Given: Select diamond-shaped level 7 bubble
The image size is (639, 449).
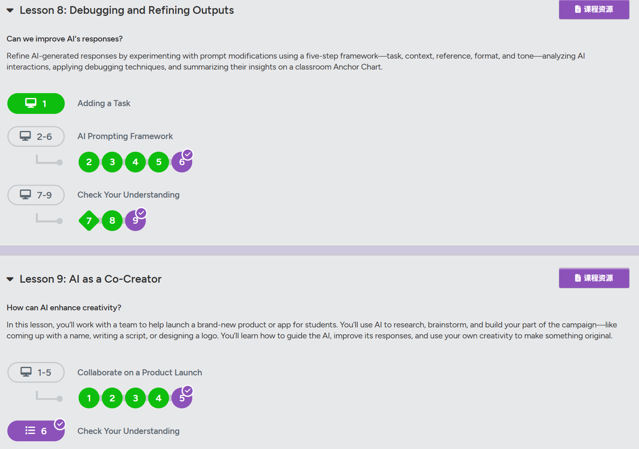Looking at the screenshot, I should point(89,221).
